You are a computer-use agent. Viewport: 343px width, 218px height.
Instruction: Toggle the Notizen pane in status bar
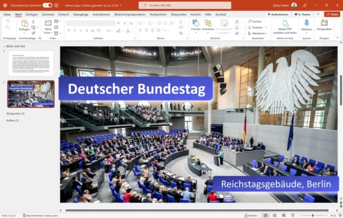click(251, 215)
